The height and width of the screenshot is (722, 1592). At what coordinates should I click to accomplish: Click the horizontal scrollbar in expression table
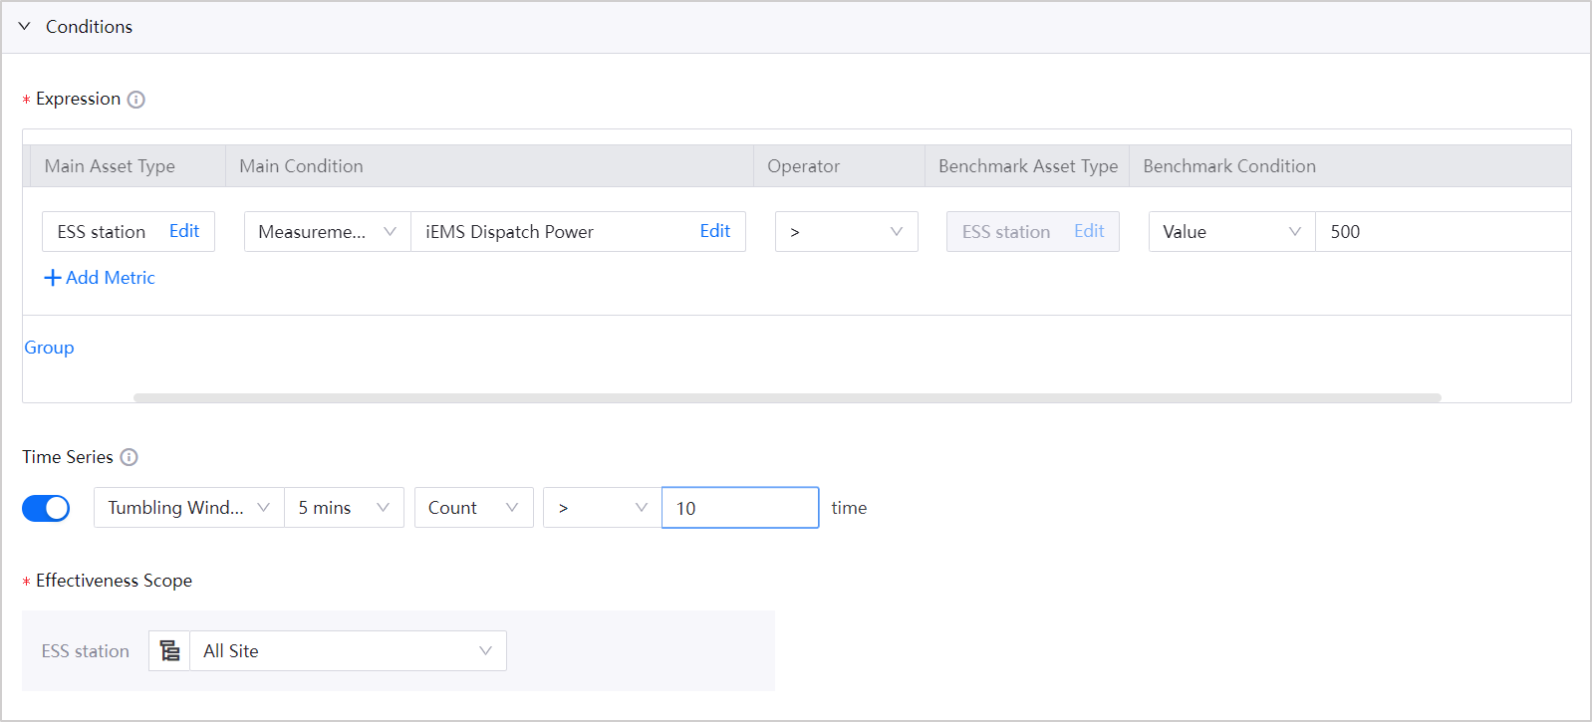point(787,397)
